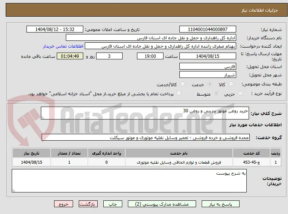288x214 pixels.
Task: Click the countdown timer 01:04:49
Action: click(x=70, y=56)
